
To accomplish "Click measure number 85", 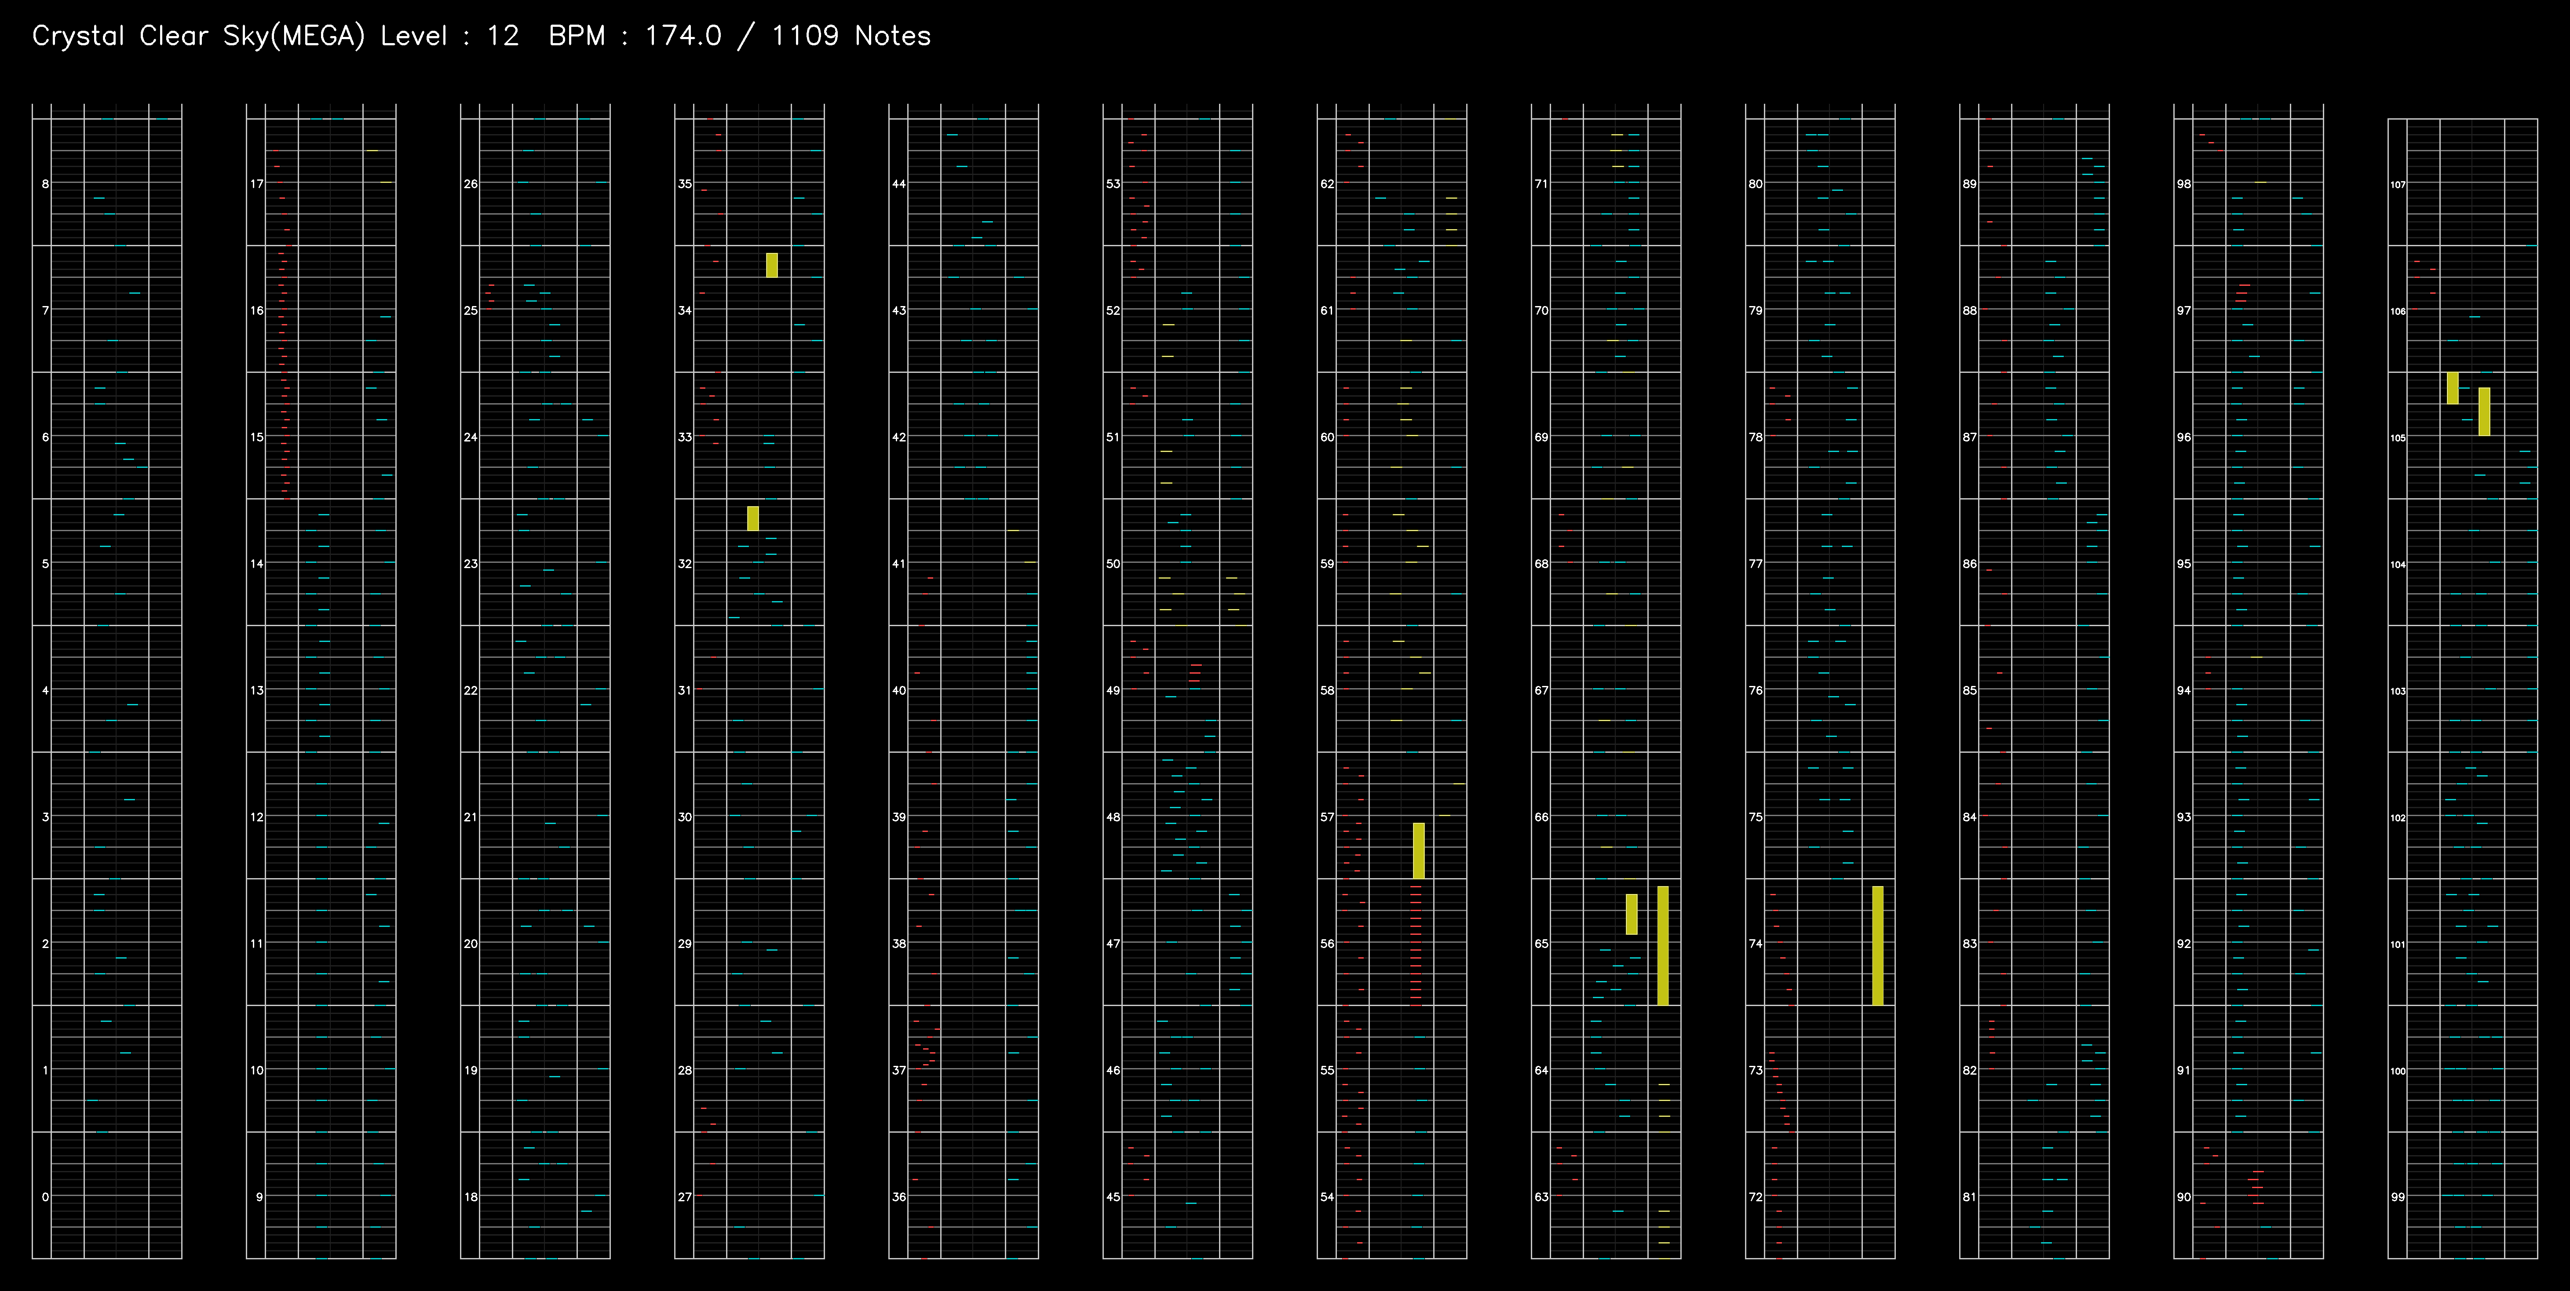I will pyautogui.click(x=1969, y=690).
